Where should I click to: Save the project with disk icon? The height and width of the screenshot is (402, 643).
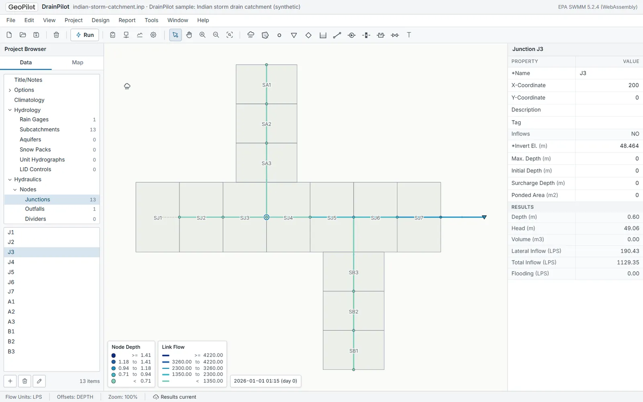[36, 35]
